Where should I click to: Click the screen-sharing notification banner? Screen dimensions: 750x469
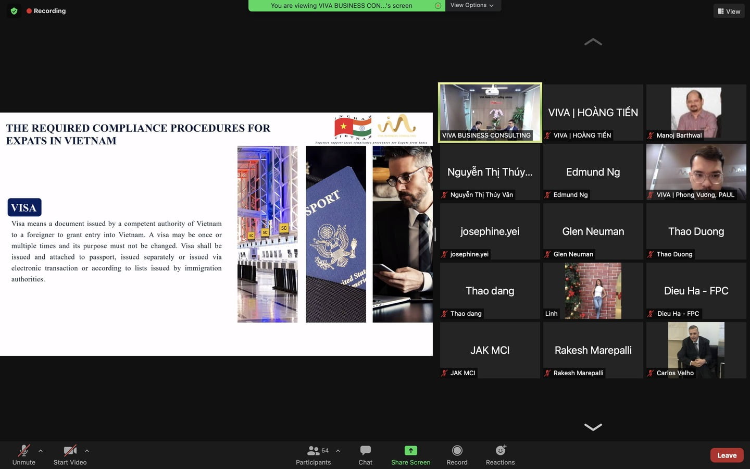[x=346, y=6]
